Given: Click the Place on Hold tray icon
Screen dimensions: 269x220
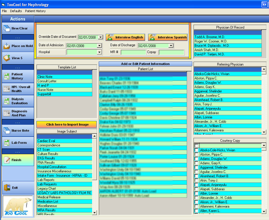Looking at the screenshot, I should pos(7,46).
